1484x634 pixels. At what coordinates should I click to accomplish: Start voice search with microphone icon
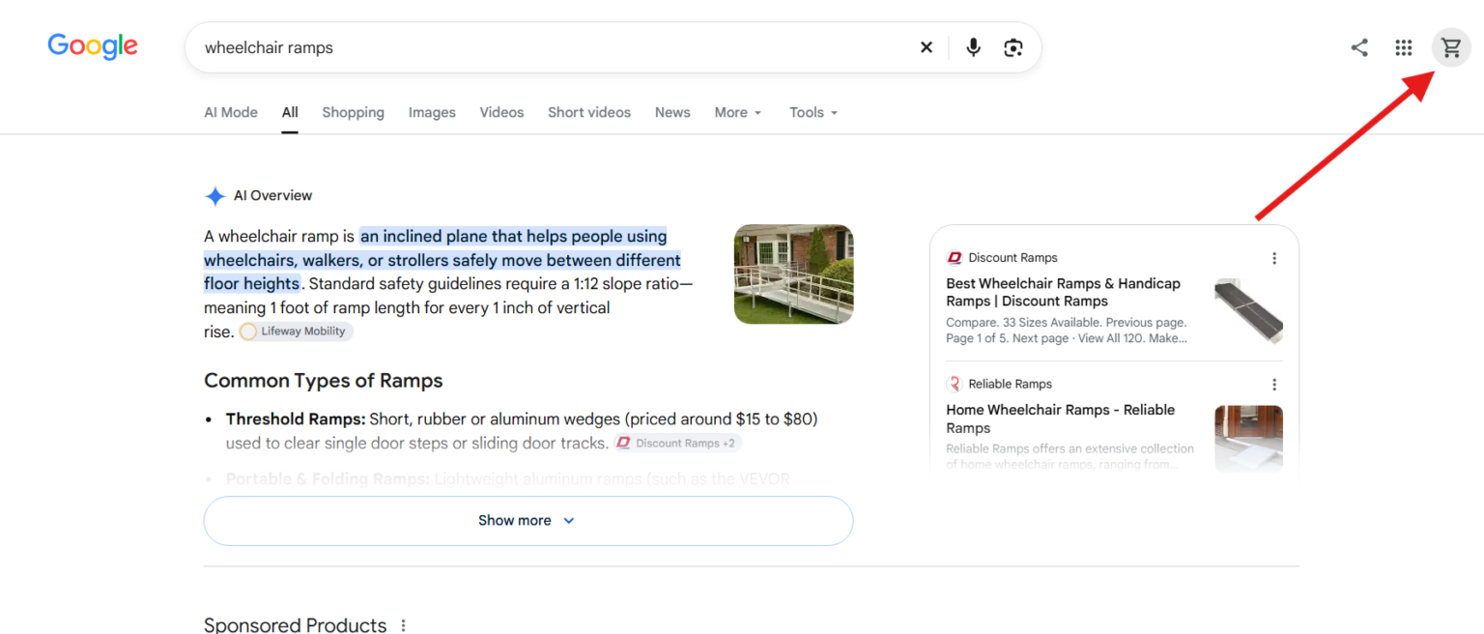tap(973, 47)
